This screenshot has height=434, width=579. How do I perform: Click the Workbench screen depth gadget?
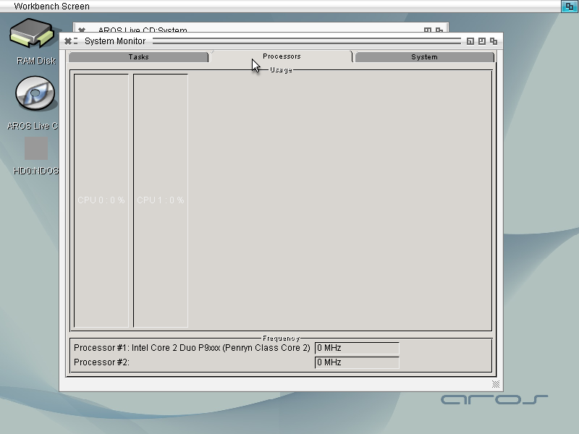pos(569,7)
